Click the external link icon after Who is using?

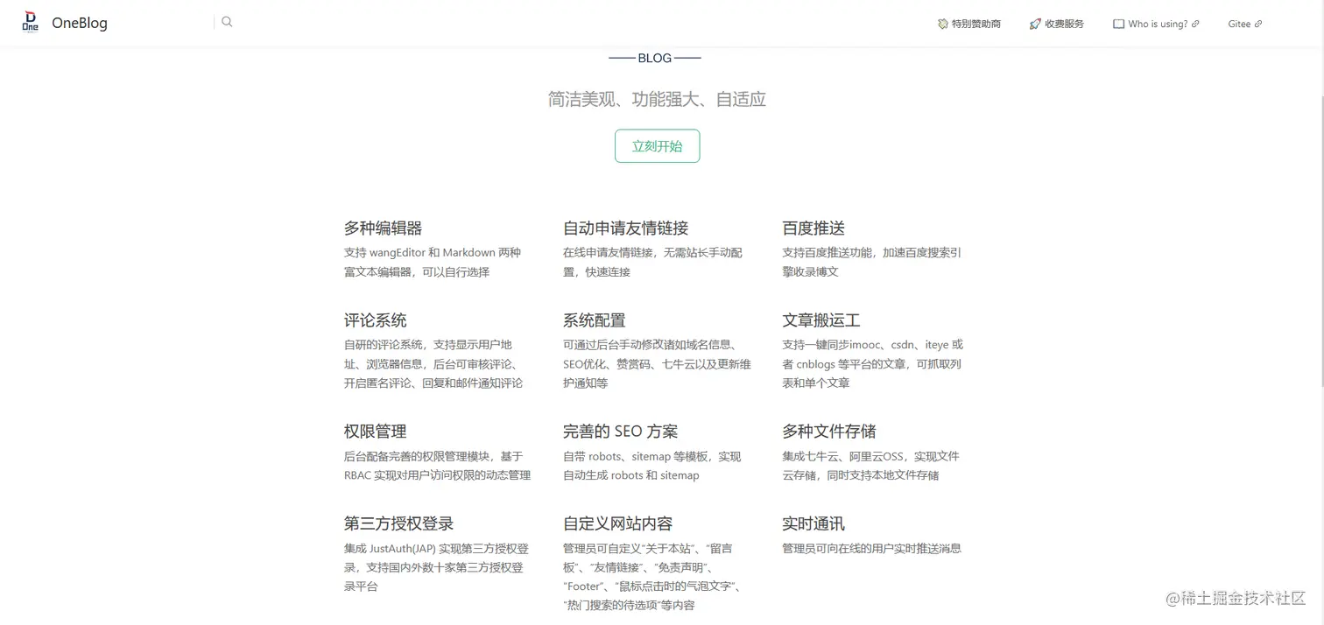pyautogui.click(x=1195, y=24)
